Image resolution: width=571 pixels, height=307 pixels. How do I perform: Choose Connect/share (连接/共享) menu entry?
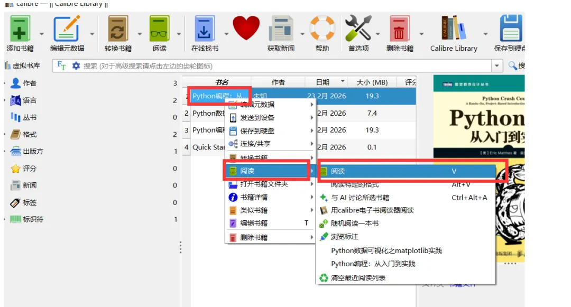pos(271,144)
